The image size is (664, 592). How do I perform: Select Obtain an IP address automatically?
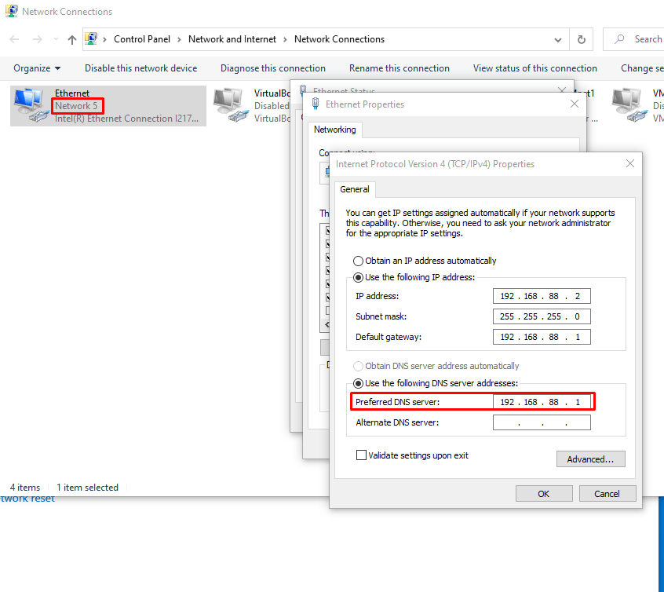coord(359,261)
